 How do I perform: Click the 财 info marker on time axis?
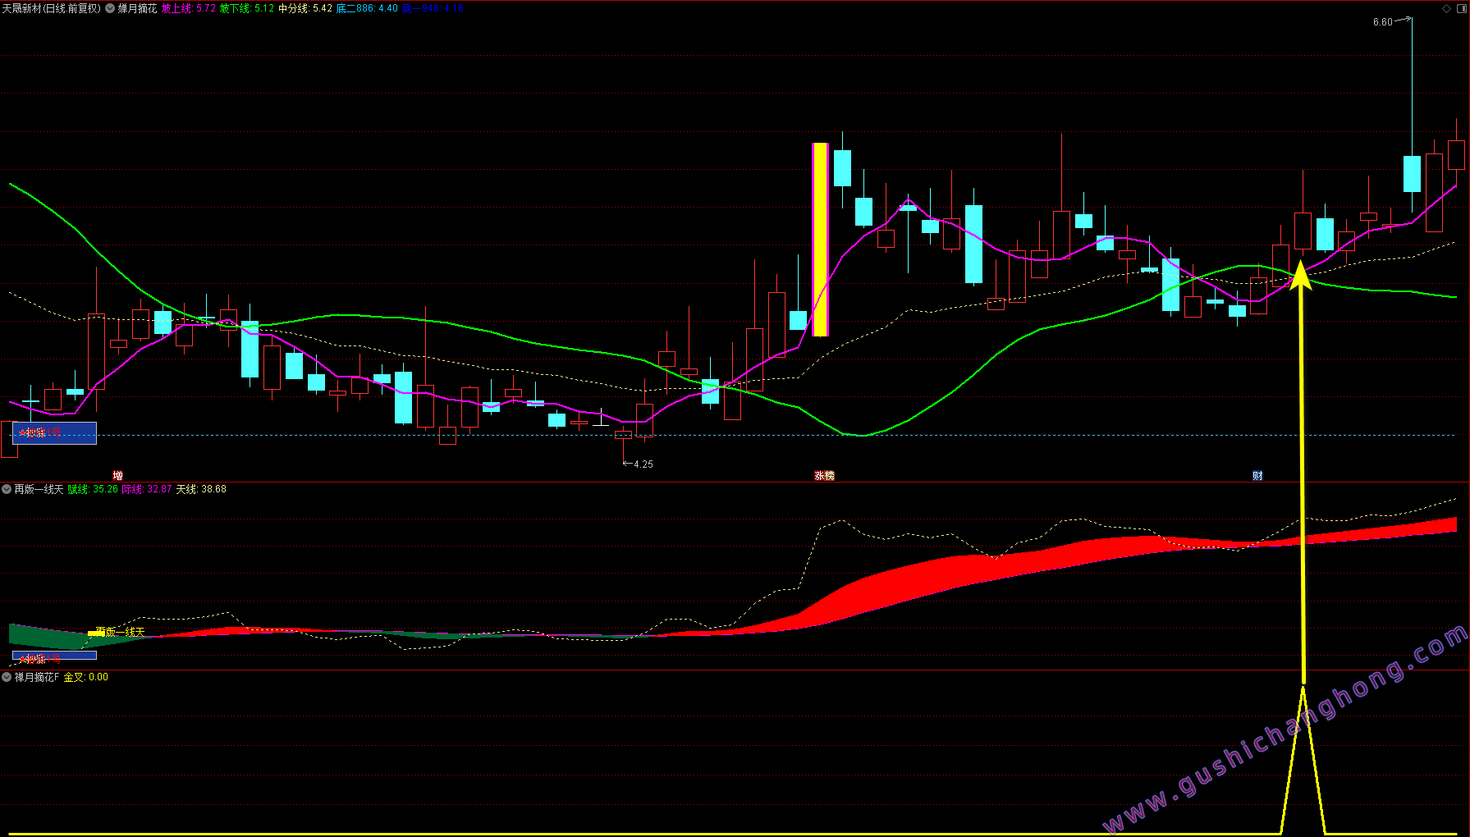click(1257, 476)
